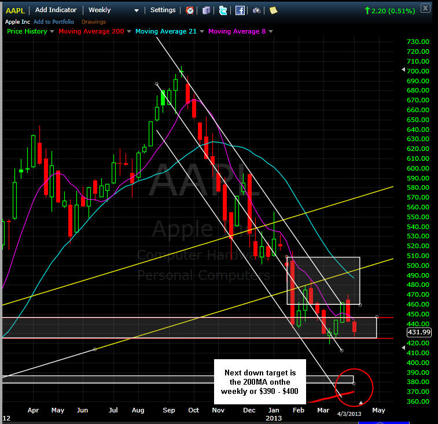Expand Moving Average 21 dropdown arrow
438x424 pixels.
[202, 32]
